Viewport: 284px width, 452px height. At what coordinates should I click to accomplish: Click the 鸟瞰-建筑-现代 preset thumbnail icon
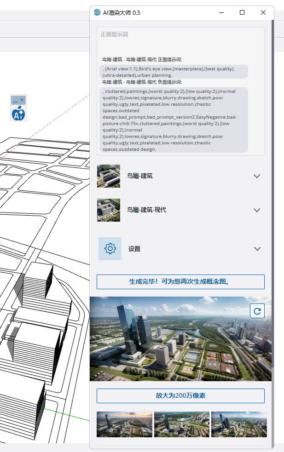pyautogui.click(x=109, y=210)
